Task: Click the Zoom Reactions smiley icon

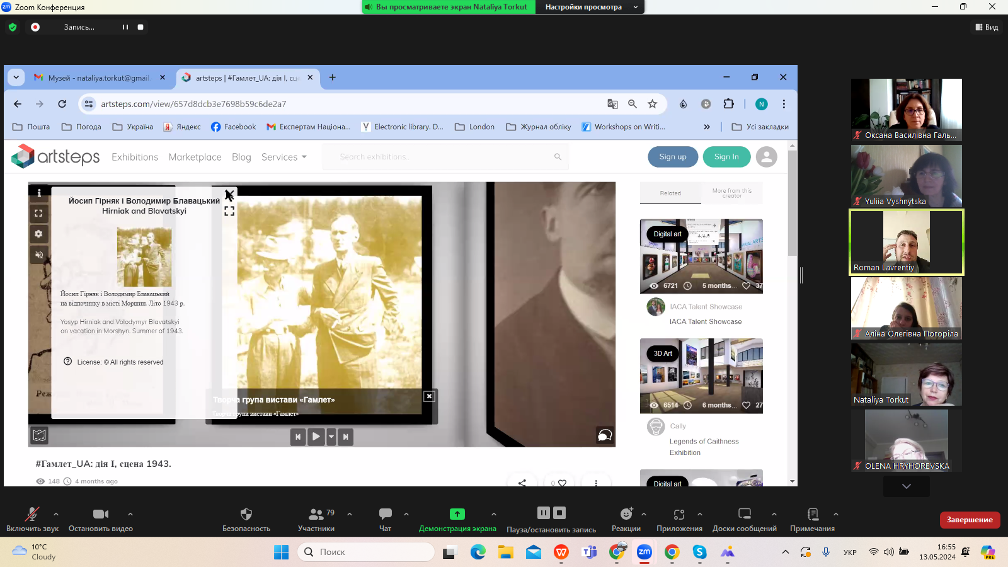Action: pos(626,514)
